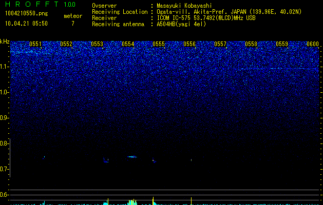This screenshot has width=323, height=205.
Task: Click the cyan intensity cluster under 0554
Action: point(132,202)
